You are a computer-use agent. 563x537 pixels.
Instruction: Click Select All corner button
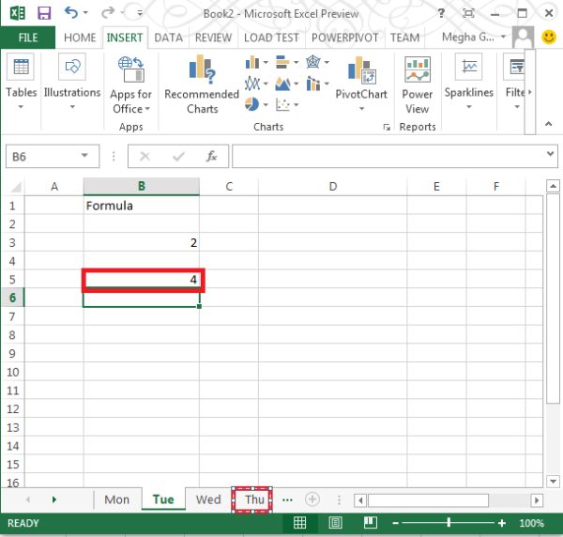pyautogui.click(x=14, y=187)
